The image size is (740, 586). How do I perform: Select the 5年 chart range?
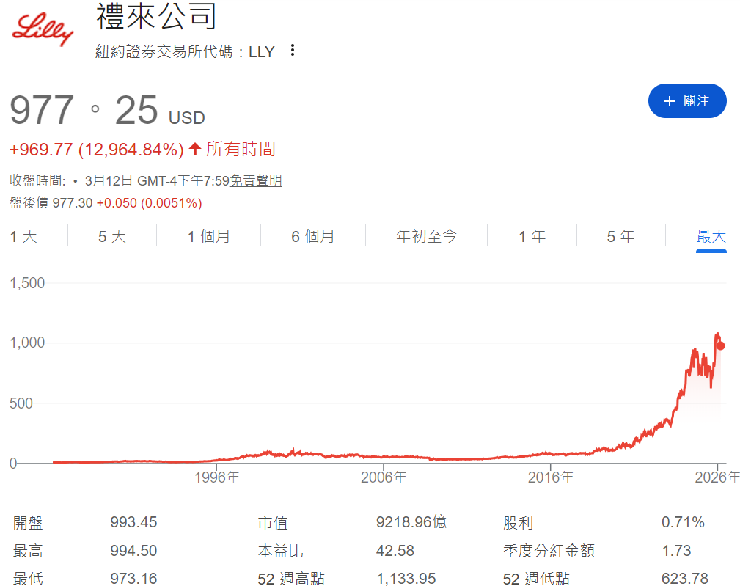click(620, 236)
